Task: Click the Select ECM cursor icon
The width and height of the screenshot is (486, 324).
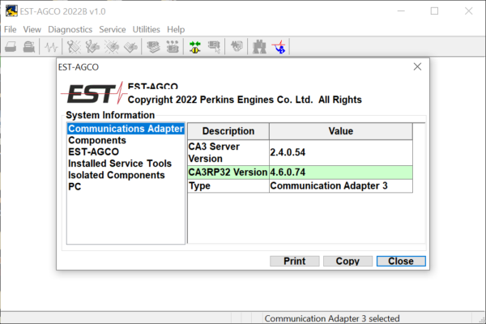Action: pyautogui.click(x=214, y=47)
